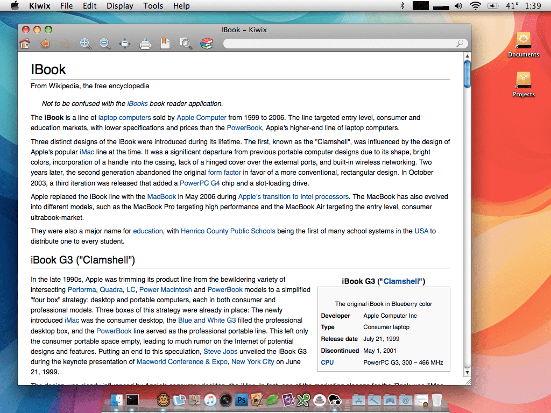Go to the Kiwix home page icon

click(x=25, y=44)
